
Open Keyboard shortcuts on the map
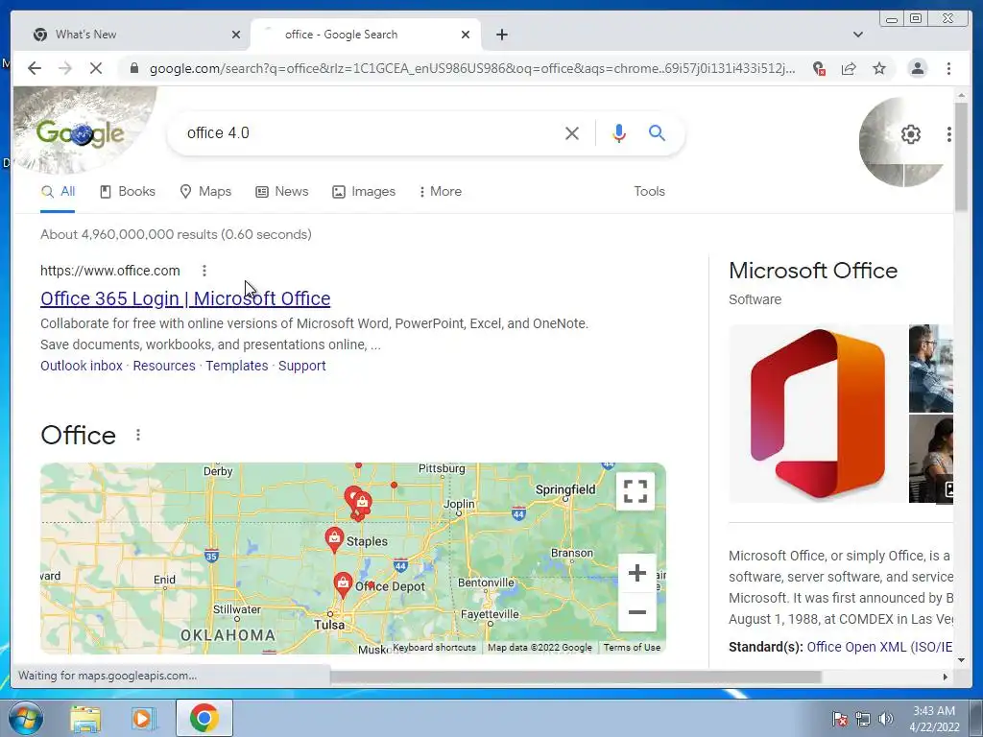[434, 648]
